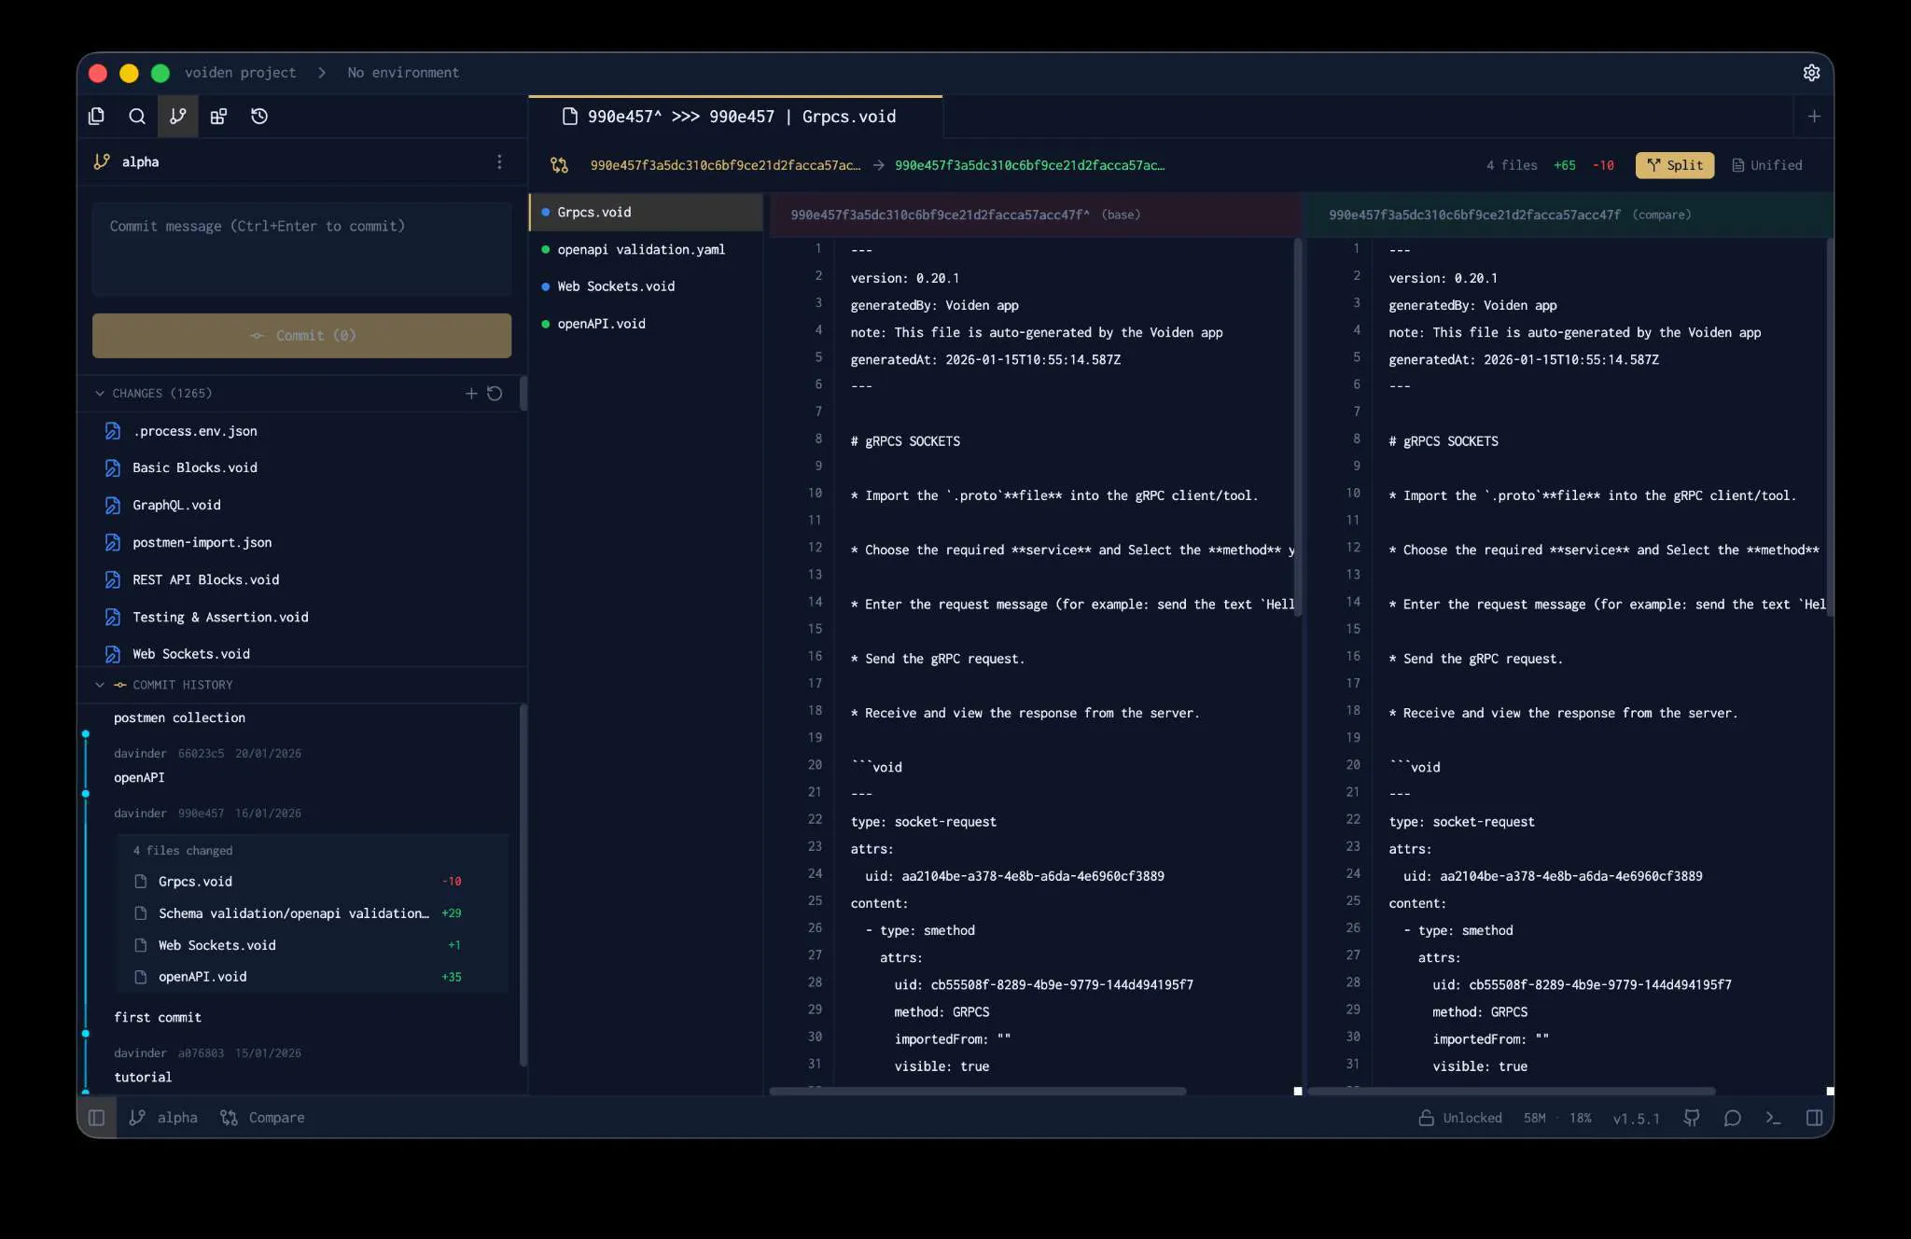Screen dimensions: 1911x1239
Task: Click the .process.env.json file icon
Action: pos(113,431)
